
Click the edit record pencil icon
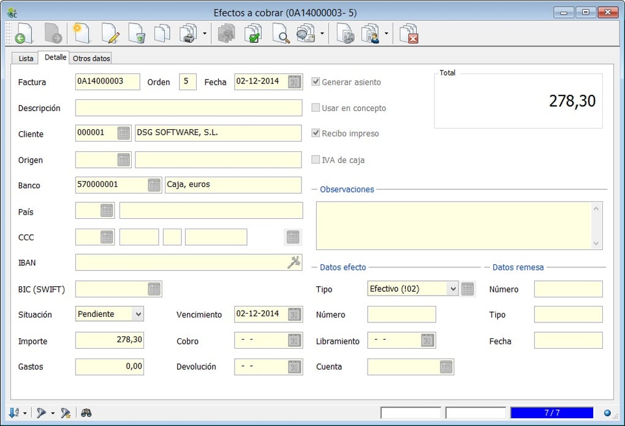tap(110, 33)
